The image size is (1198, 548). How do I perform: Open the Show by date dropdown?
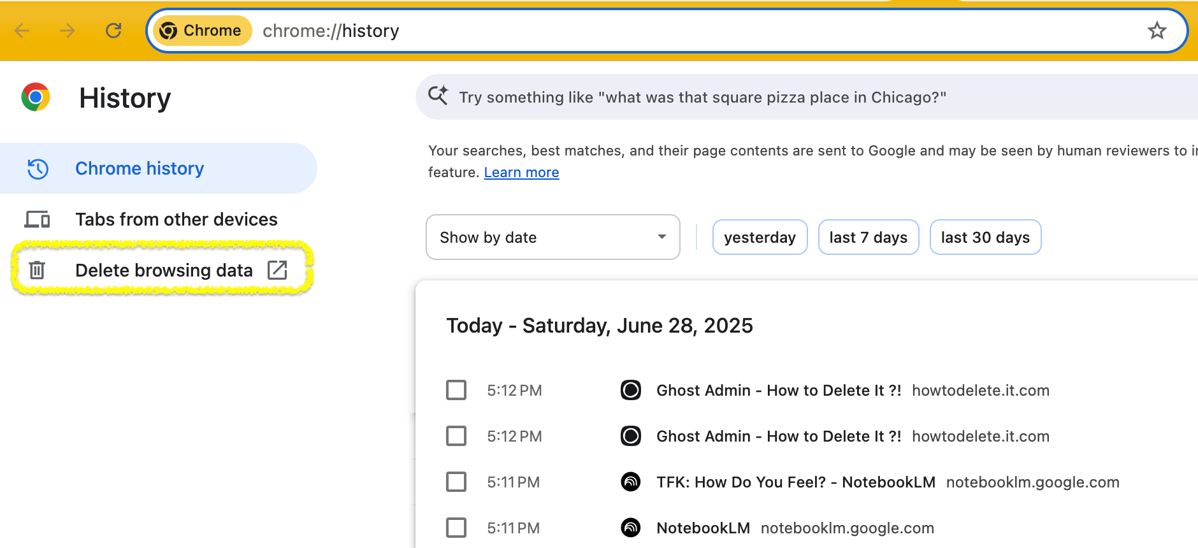tap(552, 237)
